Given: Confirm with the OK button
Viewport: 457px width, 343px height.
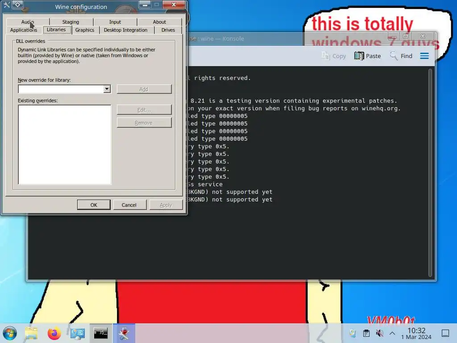Looking at the screenshot, I should point(94,205).
